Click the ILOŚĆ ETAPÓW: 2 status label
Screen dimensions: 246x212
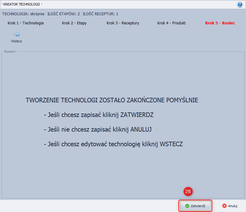(x=64, y=14)
